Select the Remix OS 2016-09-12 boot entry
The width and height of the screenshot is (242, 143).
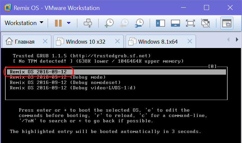click(x=116, y=72)
